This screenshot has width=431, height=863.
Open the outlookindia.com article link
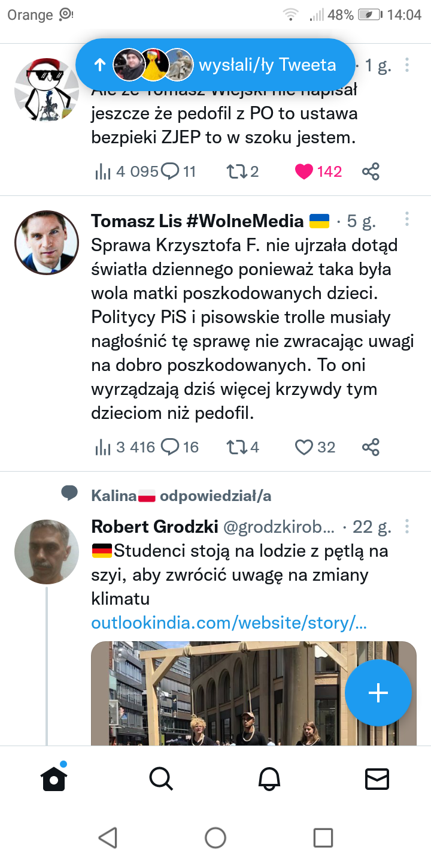pyautogui.click(x=229, y=623)
